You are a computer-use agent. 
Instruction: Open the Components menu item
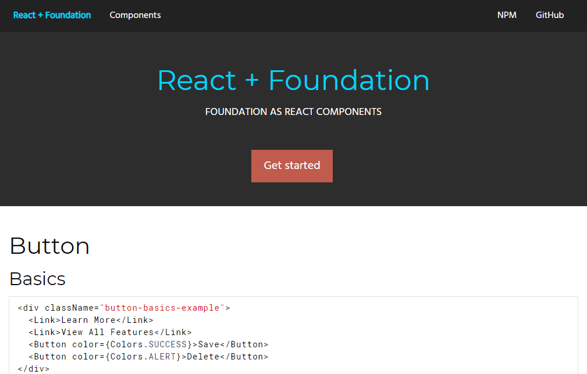pyautogui.click(x=135, y=15)
